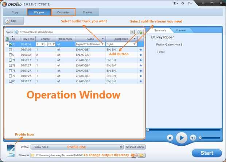Open the help question mark menu
This screenshot has height=162, width=226.
tap(190, 3)
